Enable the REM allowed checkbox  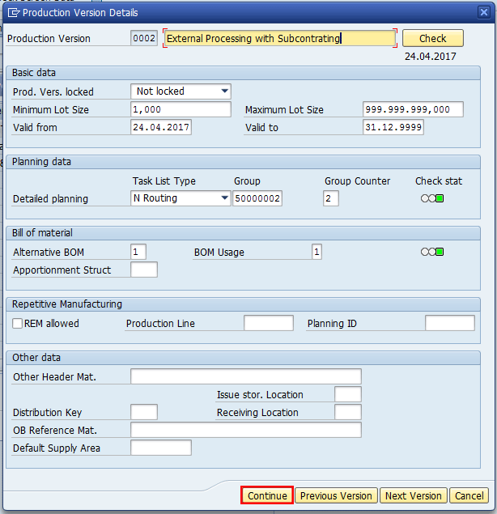click(x=18, y=324)
